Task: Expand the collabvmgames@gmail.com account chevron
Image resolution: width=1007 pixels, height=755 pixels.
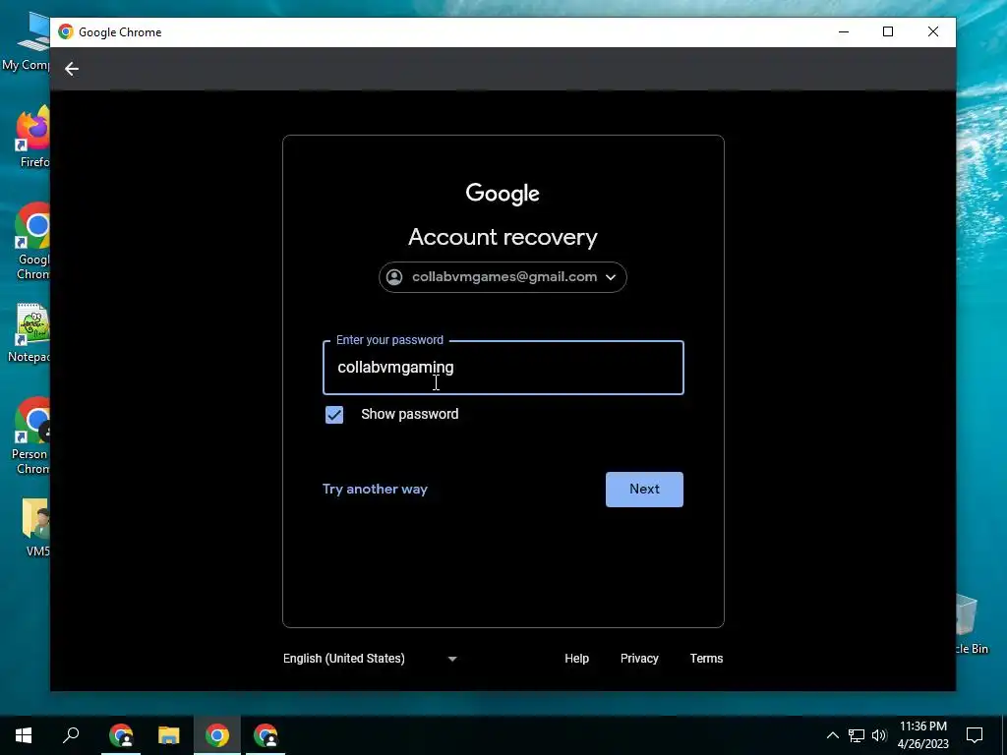Action: point(611,277)
